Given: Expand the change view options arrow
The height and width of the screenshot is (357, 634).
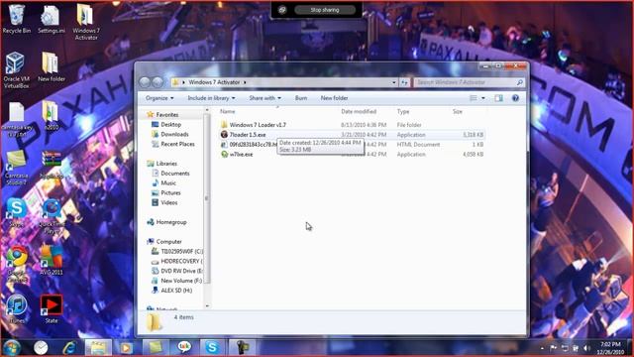Looking at the screenshot, I should point(483,98).
